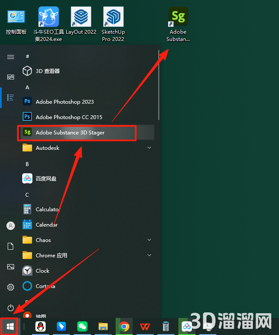Click the WeChat icon in the taskbar
Image resolution: width=279 pixels, height=335 pixels.
coord(82,326)
